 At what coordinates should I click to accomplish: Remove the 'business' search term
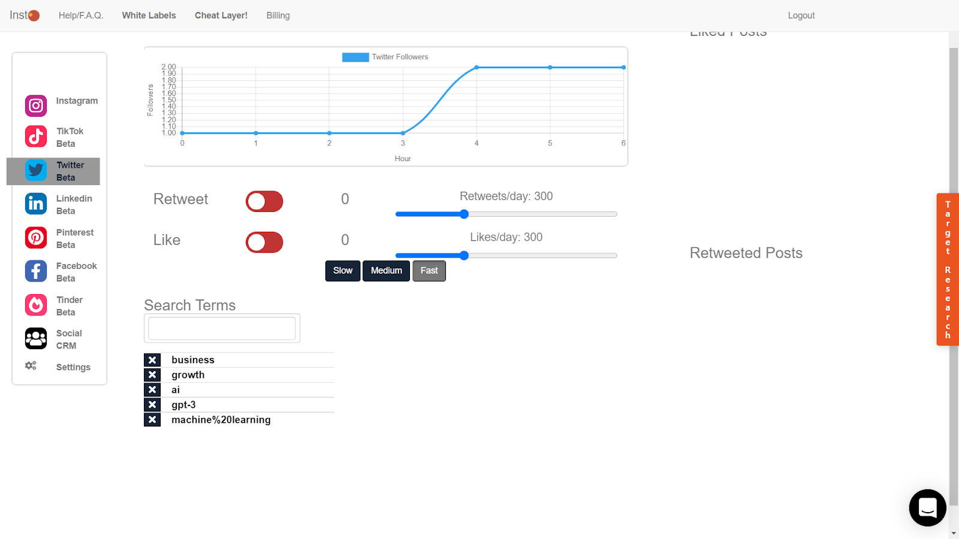click(x=152, y=360)
